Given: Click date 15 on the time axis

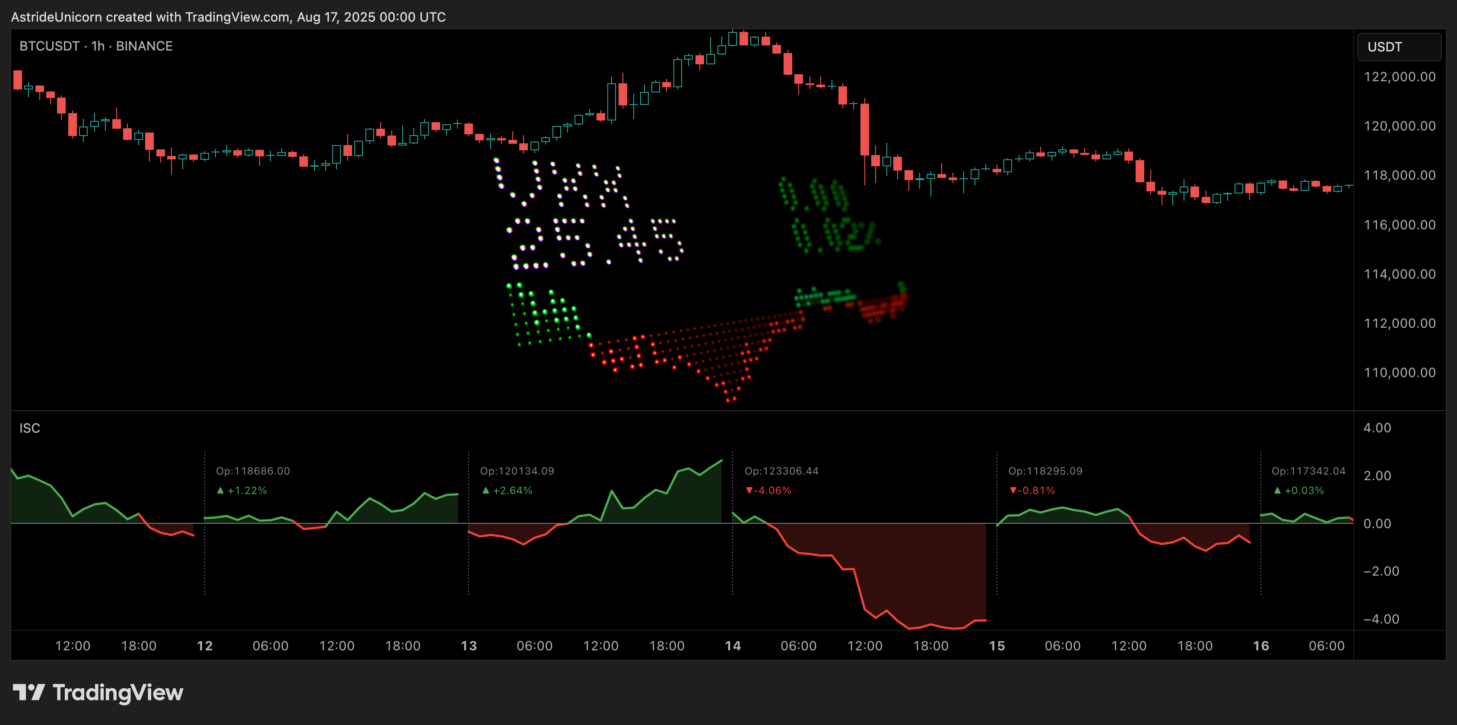Looking at the screenshot, I should tap(997, 646).
